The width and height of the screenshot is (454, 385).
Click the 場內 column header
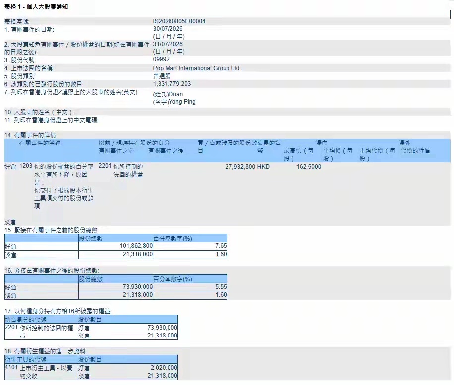[322, 143]
